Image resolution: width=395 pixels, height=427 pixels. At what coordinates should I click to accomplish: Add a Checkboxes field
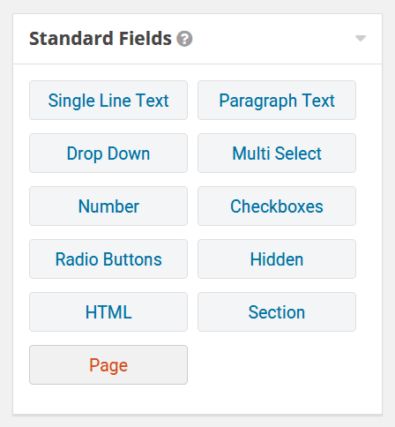pos(277,206)
